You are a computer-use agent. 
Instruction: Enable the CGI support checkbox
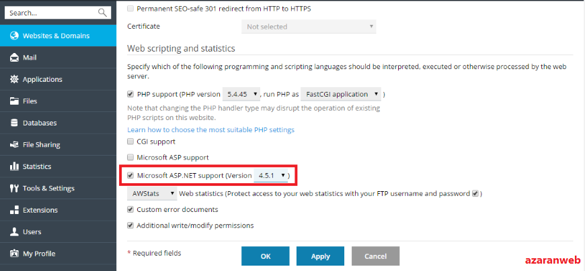(x=130, y=142)
